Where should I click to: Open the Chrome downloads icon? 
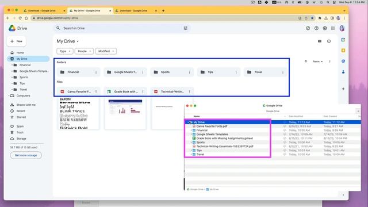326,18
